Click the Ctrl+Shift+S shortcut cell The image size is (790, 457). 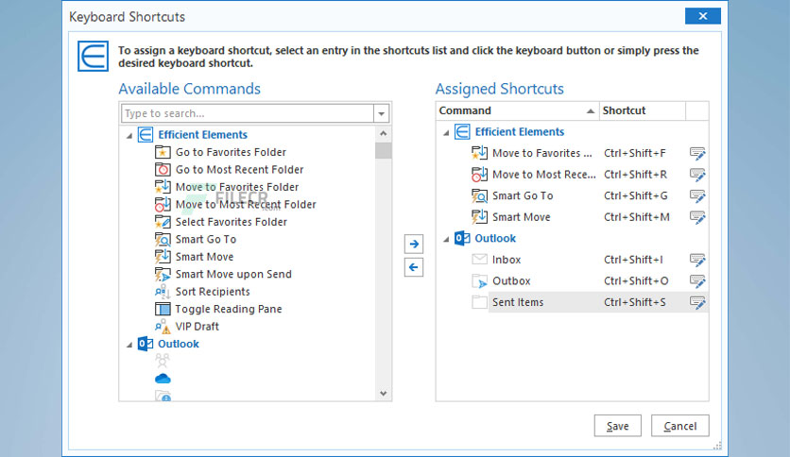click(x=635, y=302)
